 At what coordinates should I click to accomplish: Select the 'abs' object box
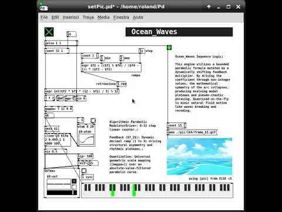click(x=60, y=98)
